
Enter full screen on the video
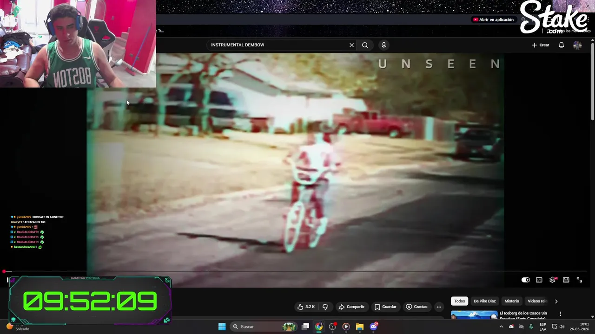(579, 280)
